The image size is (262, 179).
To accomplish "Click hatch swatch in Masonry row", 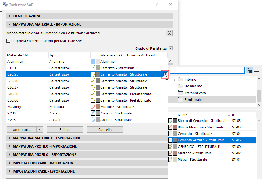I will pyautogui.click(x=93, y=107).
